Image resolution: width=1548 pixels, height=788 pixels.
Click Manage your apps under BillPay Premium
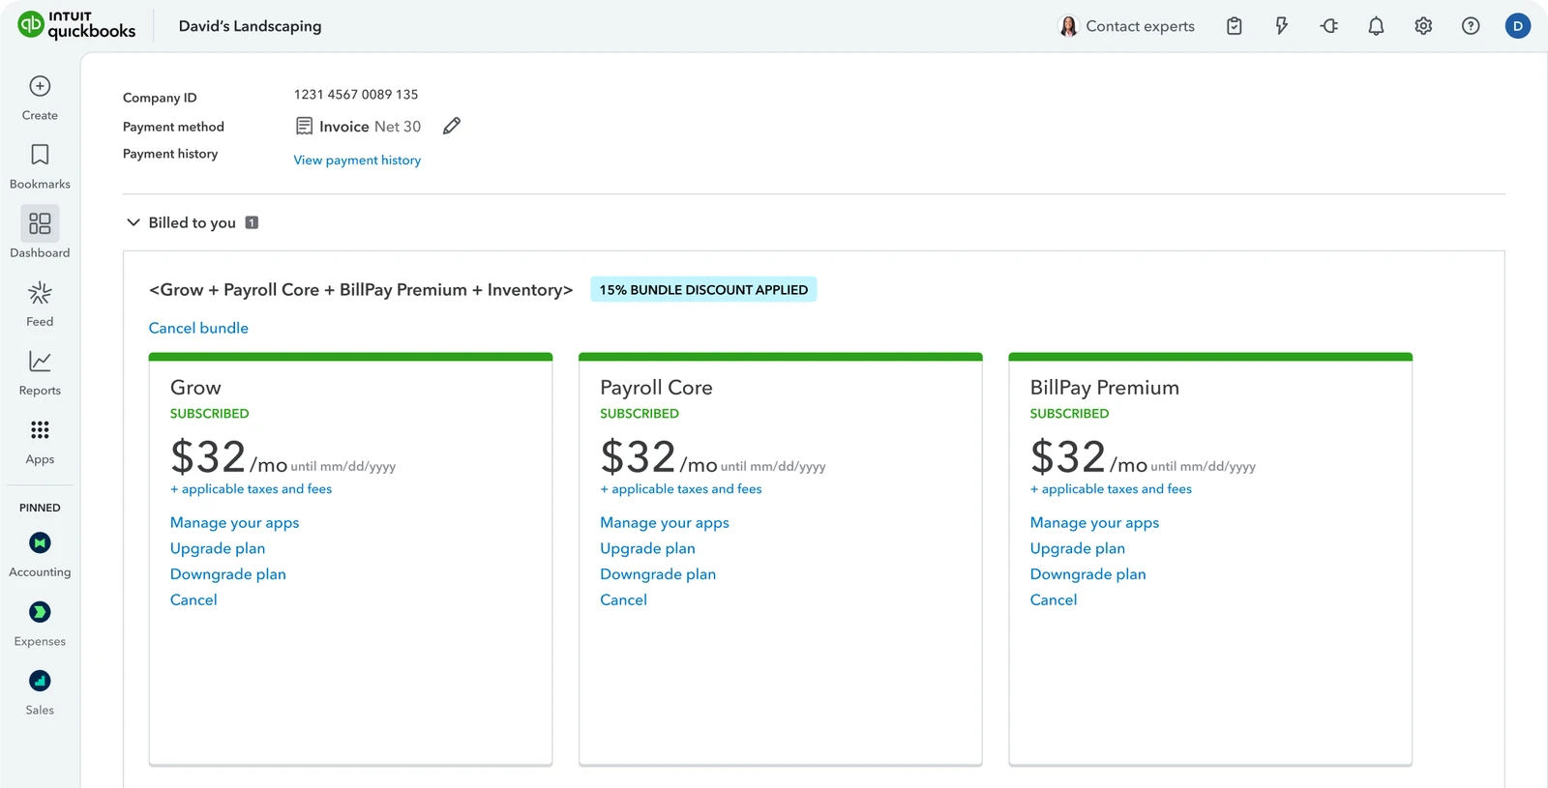(x=1094, y=522)
